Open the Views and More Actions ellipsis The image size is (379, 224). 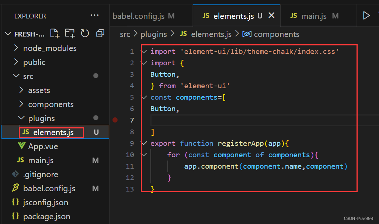click(x=95, y=15)
